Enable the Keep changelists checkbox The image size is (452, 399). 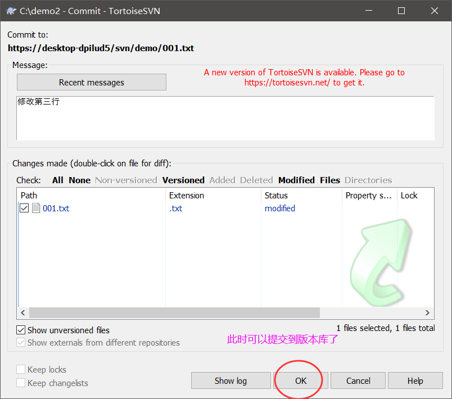click(21, 383)
